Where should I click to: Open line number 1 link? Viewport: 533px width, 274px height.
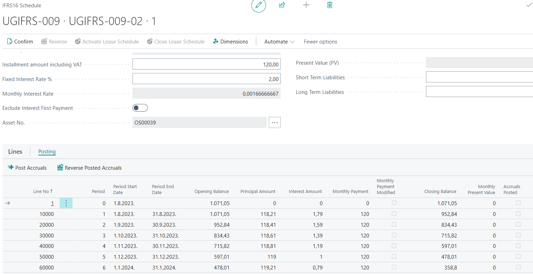coord(52,203)
